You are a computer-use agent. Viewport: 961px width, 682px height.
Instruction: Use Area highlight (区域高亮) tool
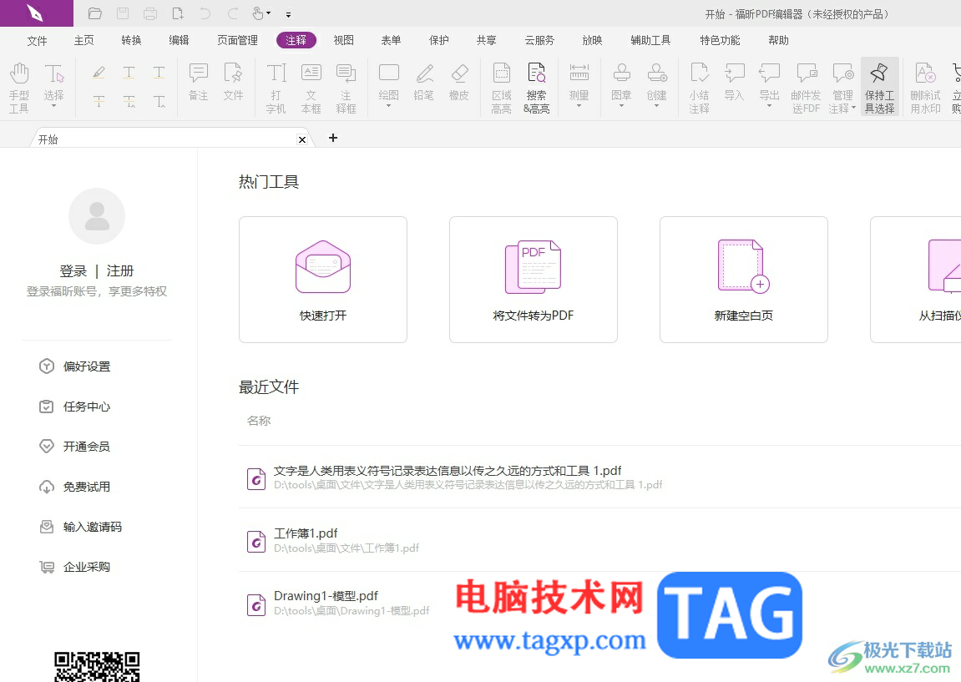pyautogui.click(x=501, y=88)
